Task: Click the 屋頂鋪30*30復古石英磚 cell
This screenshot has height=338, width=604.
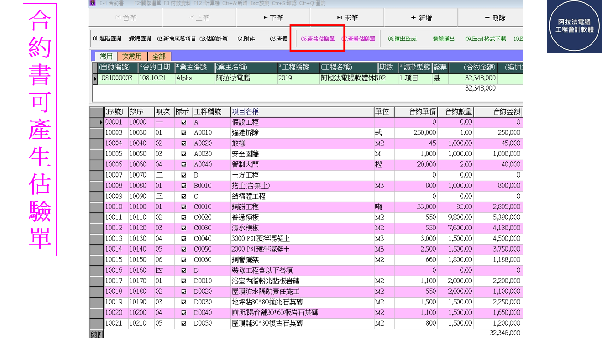Action: coord(302,324)
